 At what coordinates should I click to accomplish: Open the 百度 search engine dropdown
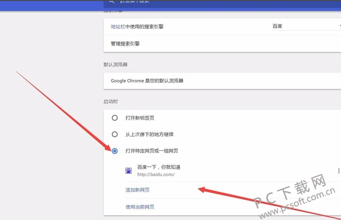(x=306, y=26)
